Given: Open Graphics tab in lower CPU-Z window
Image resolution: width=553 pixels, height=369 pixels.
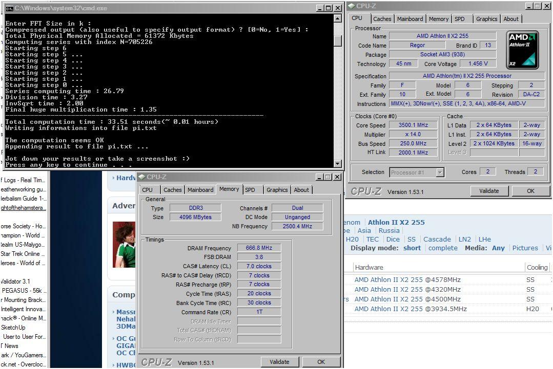Looking at the screenshot, I should 277,190.
